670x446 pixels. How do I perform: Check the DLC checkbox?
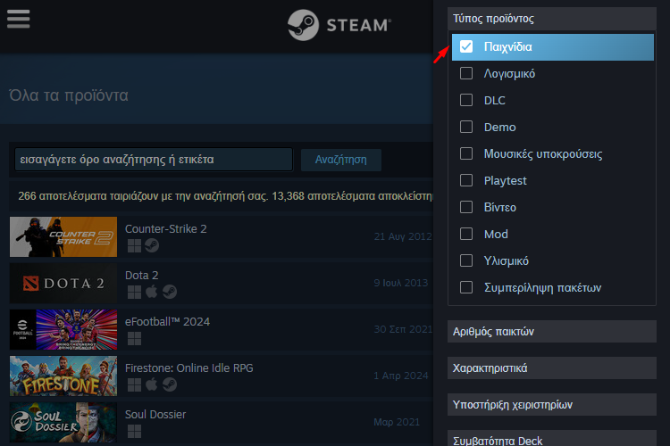[466, 100]
